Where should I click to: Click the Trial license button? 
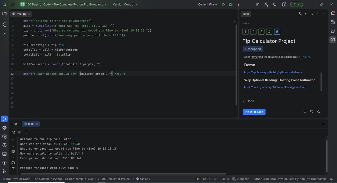coord(297,4)
